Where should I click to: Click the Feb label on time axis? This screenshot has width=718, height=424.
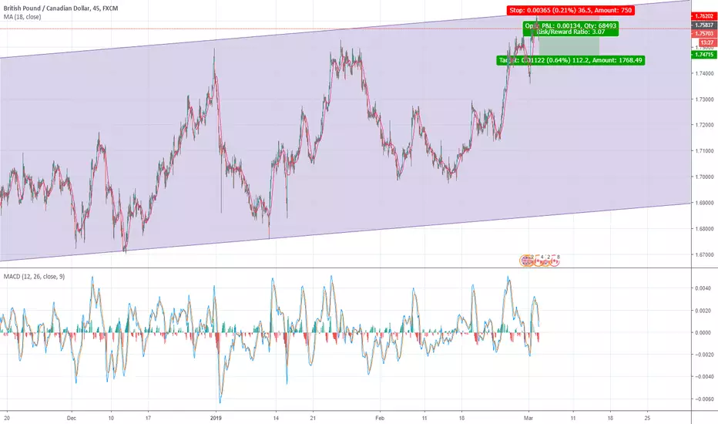coord(380,418)
